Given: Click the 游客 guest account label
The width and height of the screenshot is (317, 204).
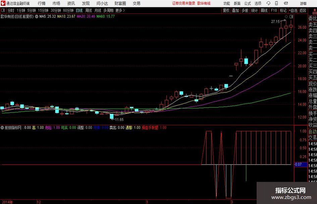Looking at the screenshot, I should click(303, 3).
